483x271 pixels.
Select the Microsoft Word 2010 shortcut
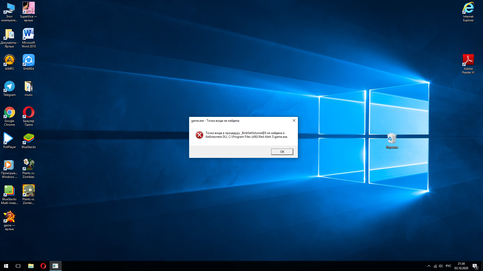[28, 34]
